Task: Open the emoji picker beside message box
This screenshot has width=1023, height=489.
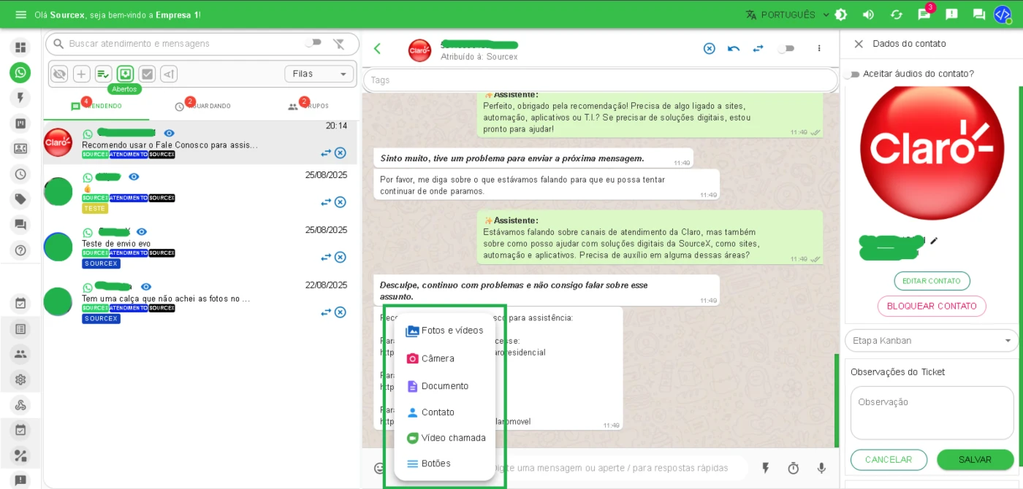Action: tap(379, 468)
